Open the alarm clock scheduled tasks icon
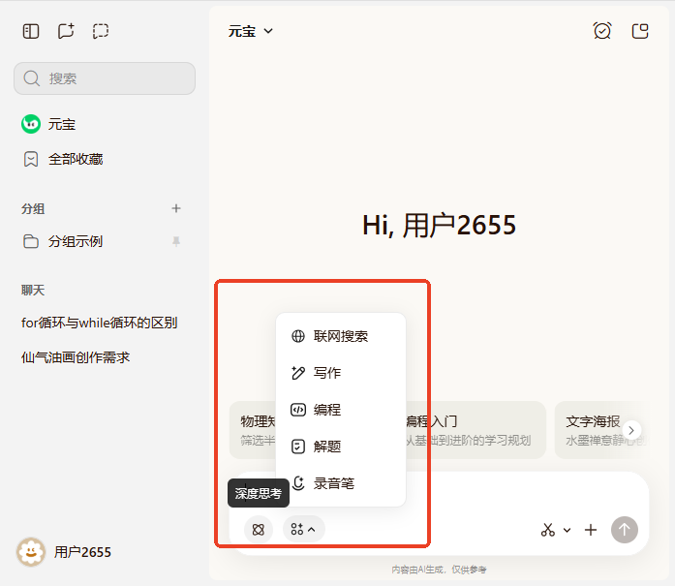Viewport: 675px width, 586px height. coord(601,31)
